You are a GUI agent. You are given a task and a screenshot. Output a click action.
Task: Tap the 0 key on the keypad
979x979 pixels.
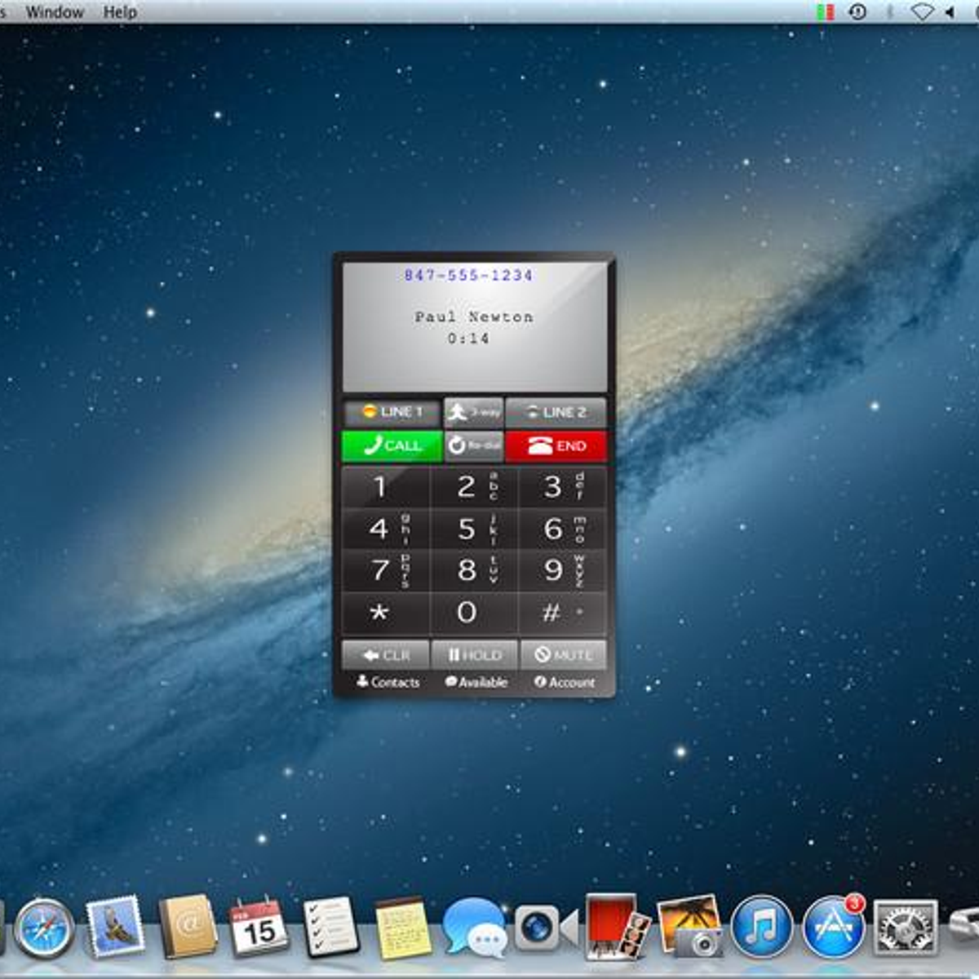pos(474,613)
